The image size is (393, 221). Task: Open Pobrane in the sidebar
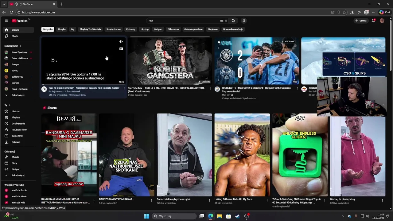click(x=19, y=142)
